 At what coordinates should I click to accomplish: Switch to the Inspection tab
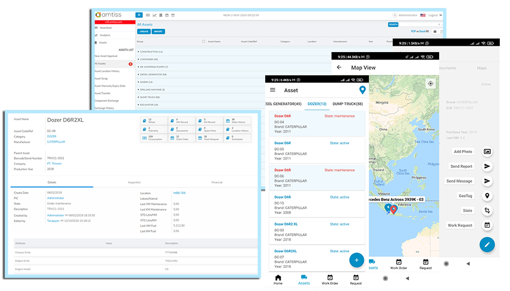click(134, 182)
